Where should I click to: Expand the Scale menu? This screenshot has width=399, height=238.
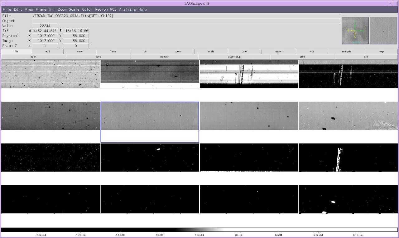pyautogui.click(x=74, y=9)
